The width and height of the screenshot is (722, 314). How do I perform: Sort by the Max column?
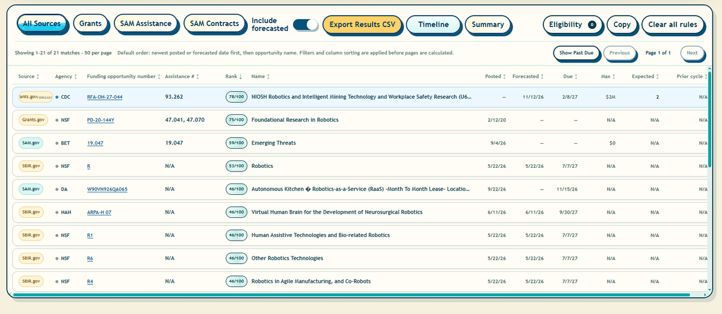pyautogui.click(x=609, y=76)
